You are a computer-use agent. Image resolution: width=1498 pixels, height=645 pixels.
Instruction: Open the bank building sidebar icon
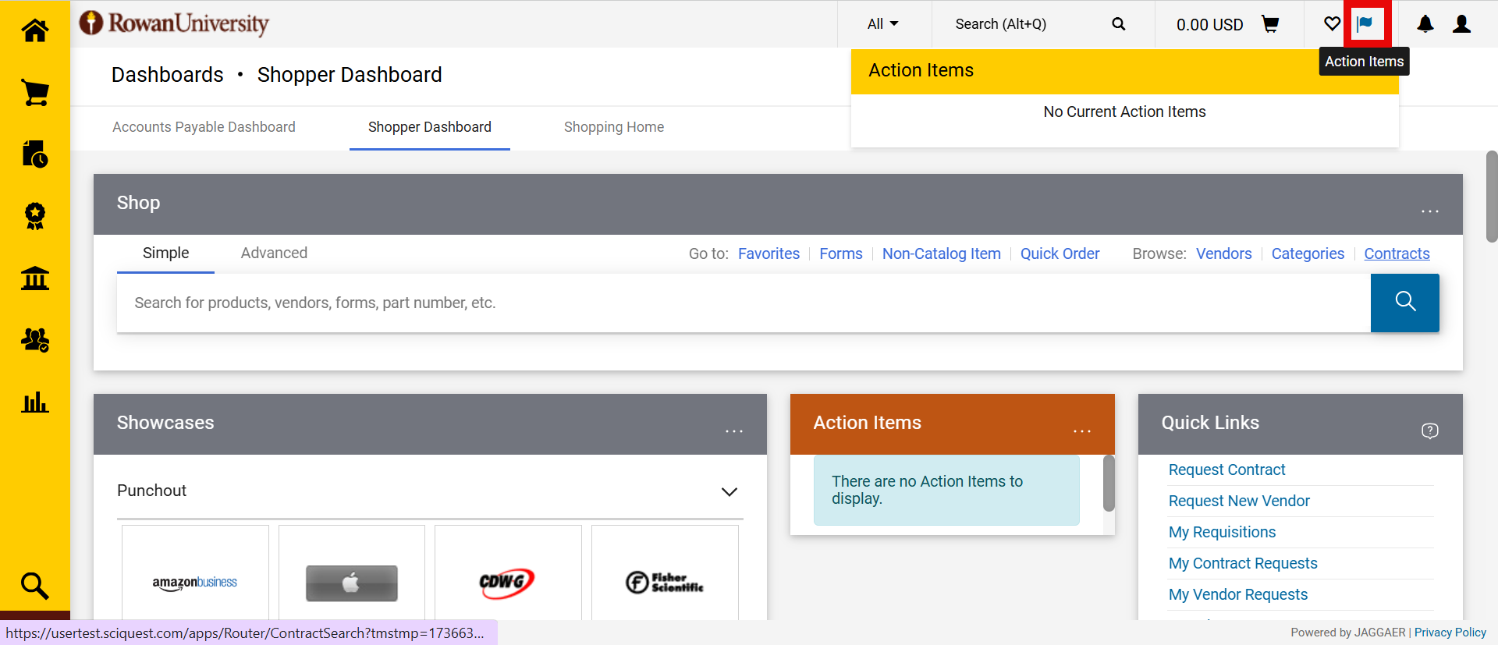(x=35, y=278)
